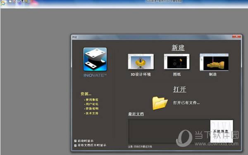Open the 技术支持 resource link
This screenshot has width=248, height=155.
coord(92,113)
